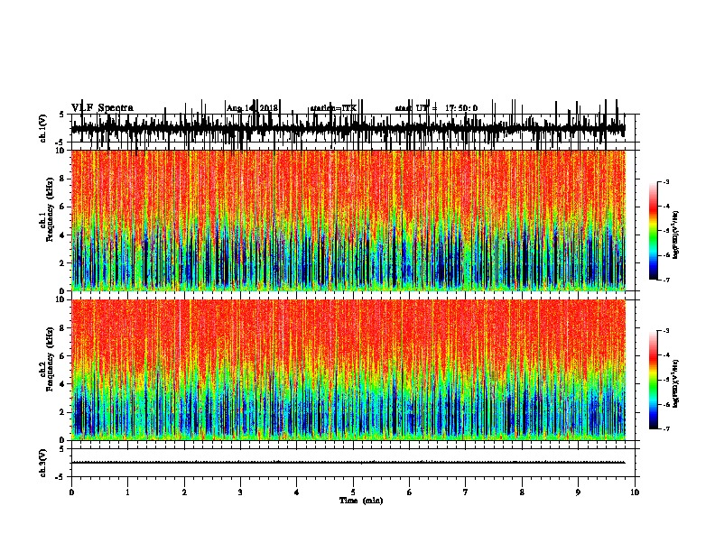715x552 pixels.
Task: Click time axis tick label '1'
Action: pos(127,492)
